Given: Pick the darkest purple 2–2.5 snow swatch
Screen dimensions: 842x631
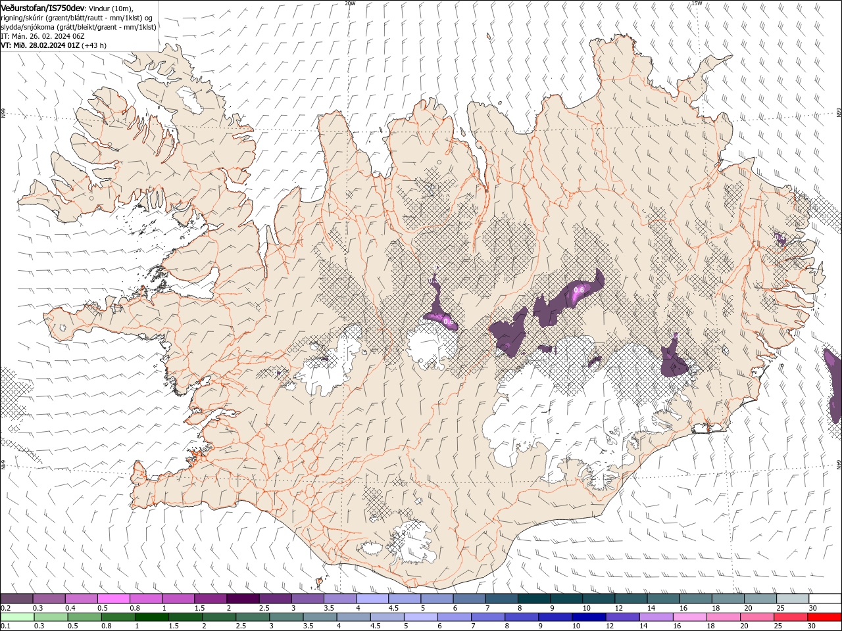Looking at the screenshot, I should click(x=243, y=599).
